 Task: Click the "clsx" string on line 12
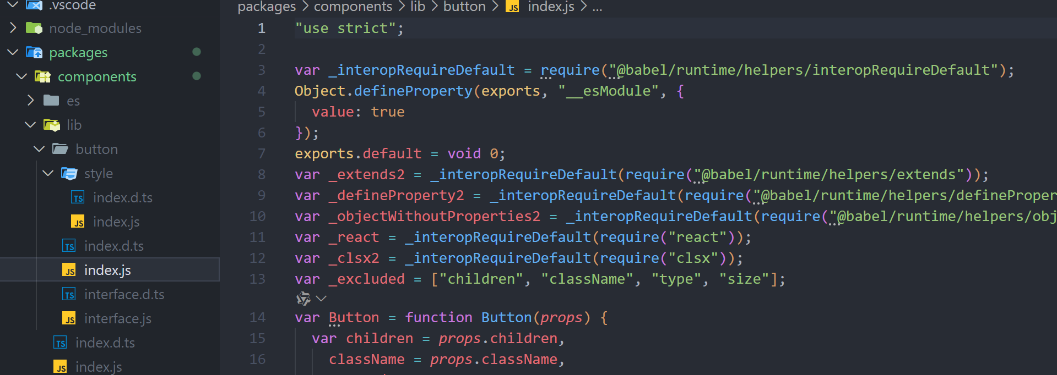pyautogui.click(x=693, y=258)
